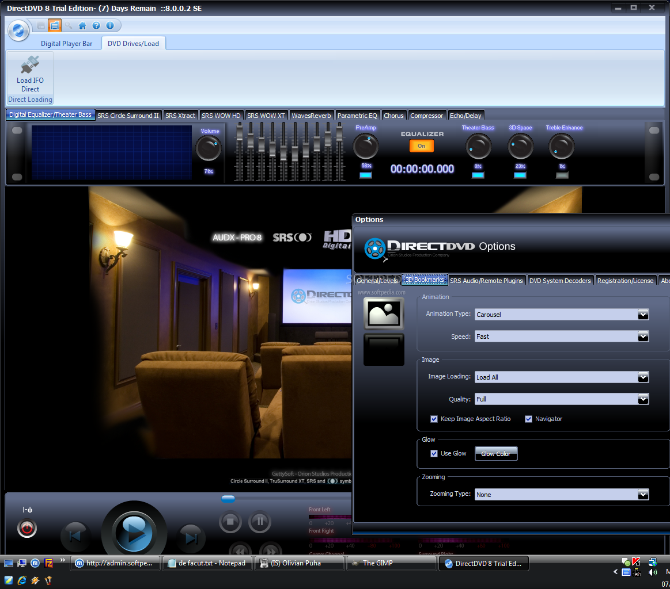
Task: Click the magnifier search toolbar icon
Action: tap(69, 25)
